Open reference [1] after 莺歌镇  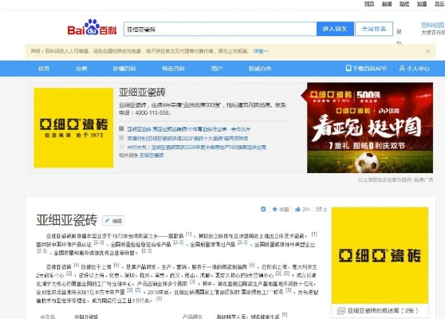point(189,234)
